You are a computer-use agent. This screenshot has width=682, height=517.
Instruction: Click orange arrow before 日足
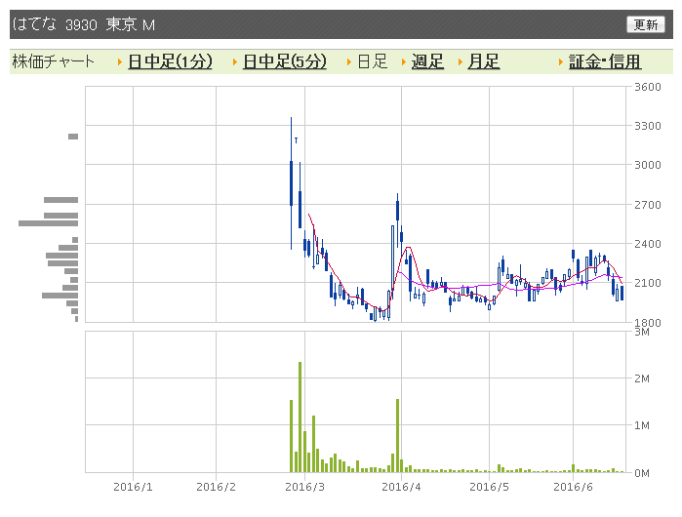pyautogui.click(x=349, y=62)
